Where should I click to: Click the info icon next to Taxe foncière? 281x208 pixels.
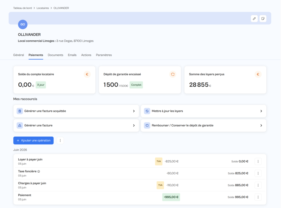pyautogui.click(x=39, y=172)
